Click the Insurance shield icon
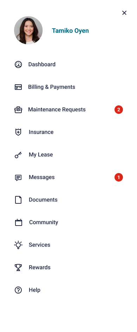The width and height of the screenshot is (137, 332). point(18,132)
